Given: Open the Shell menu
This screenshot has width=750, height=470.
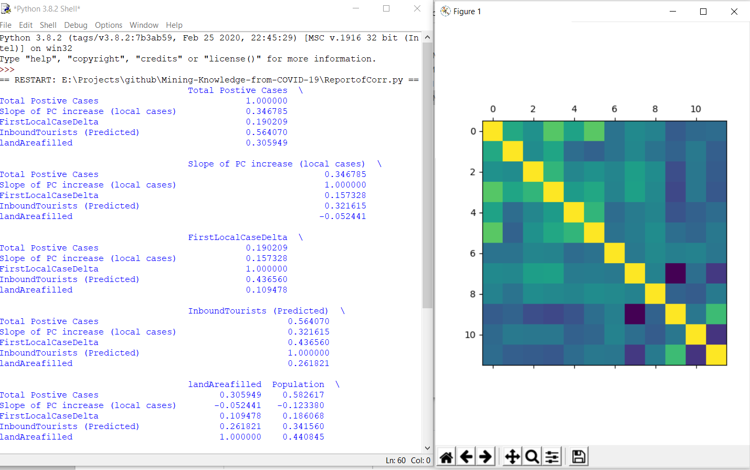Looking at the screenshot, I should point(48,25).
